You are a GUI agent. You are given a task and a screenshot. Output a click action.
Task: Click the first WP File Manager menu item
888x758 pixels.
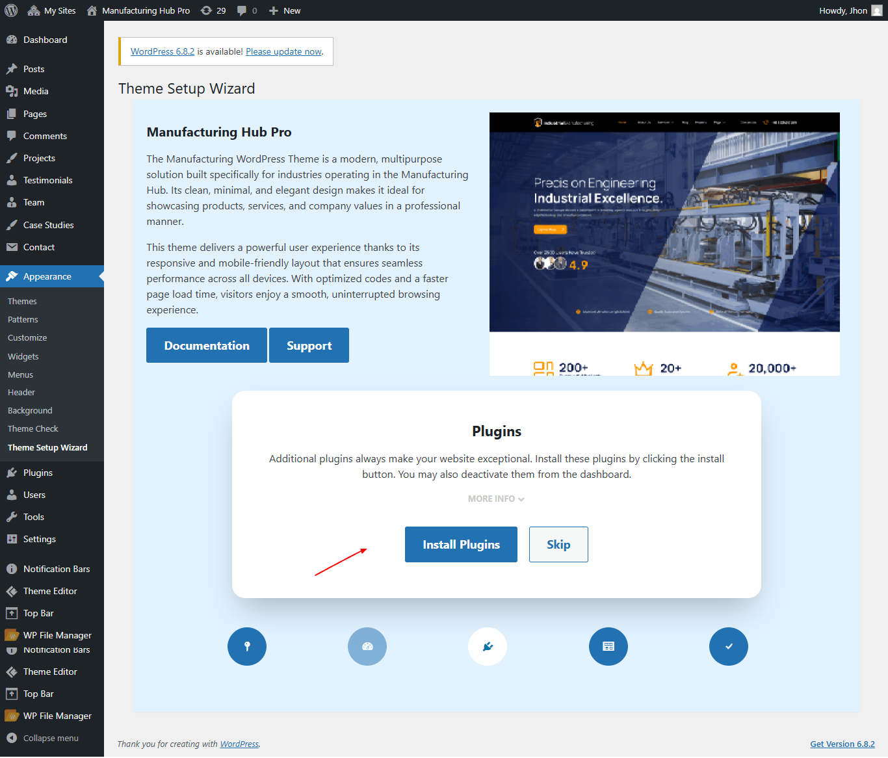coord(52,635)
